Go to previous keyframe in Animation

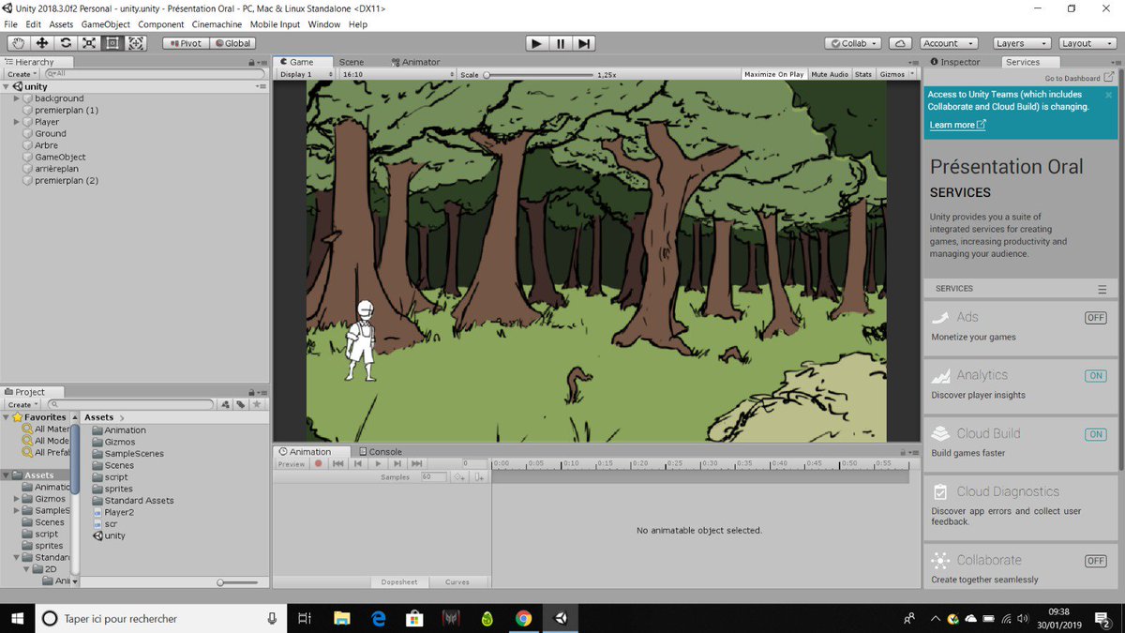point(357,464)
